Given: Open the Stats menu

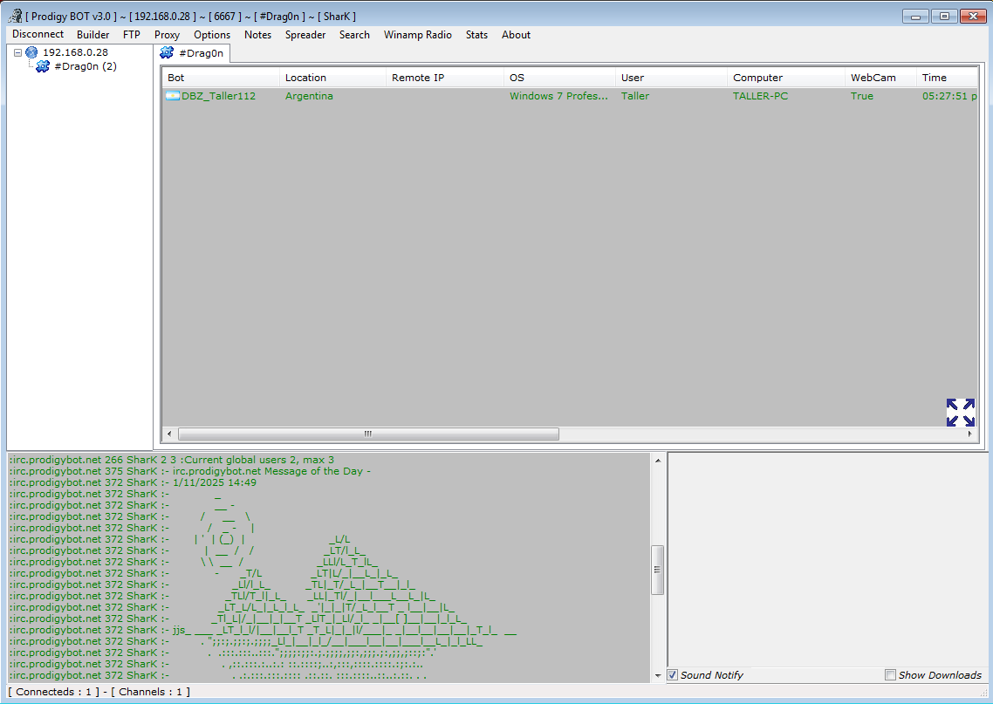Looking at the screenshot, I should coord(476,35).
